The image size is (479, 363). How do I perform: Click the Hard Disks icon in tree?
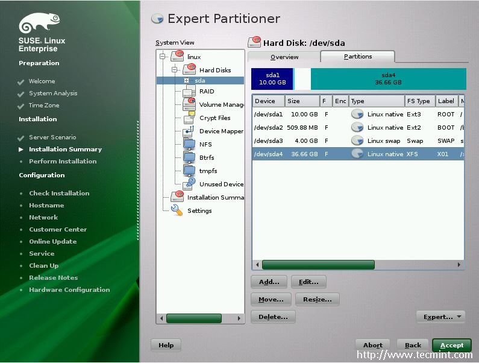(189, 69)
